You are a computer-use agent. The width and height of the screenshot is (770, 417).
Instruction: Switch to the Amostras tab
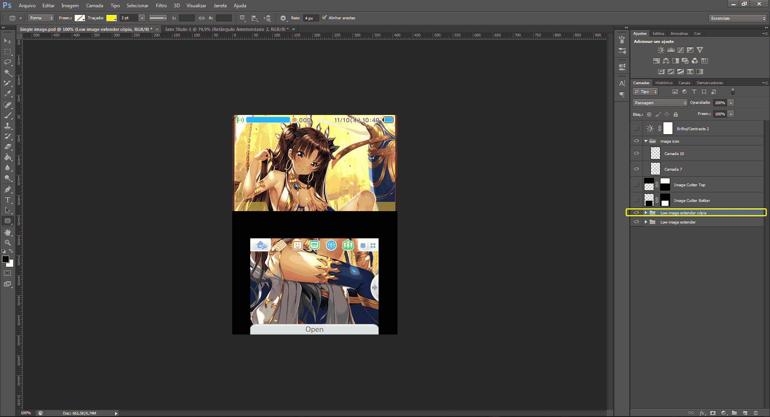(679, 34)
